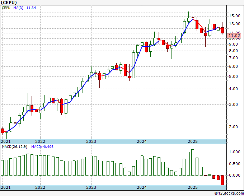Click the 3.00 price axis label
Screen dimensions: 244x196
234,104
